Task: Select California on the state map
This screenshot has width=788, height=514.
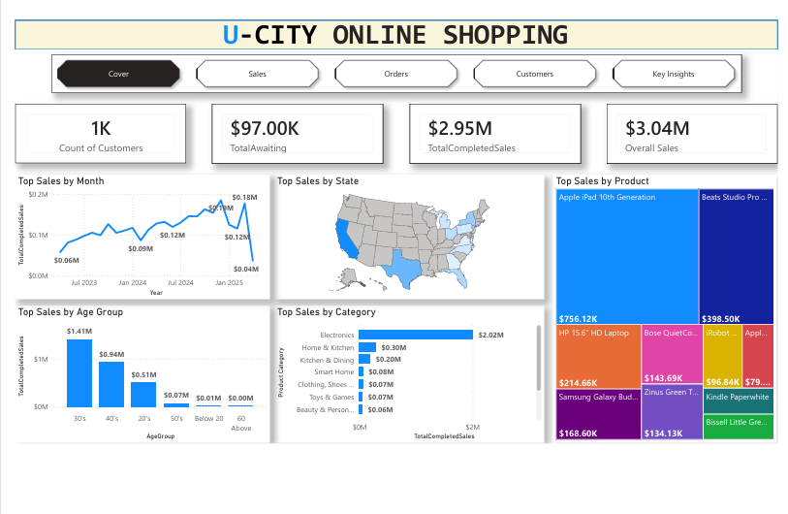Action: [346, 240]
